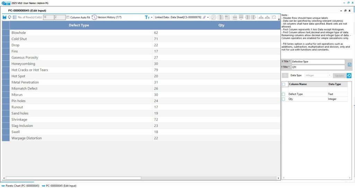355x188 pixels.
Task: Click the save titles icon beside X Title
Action: click(349, 65)
